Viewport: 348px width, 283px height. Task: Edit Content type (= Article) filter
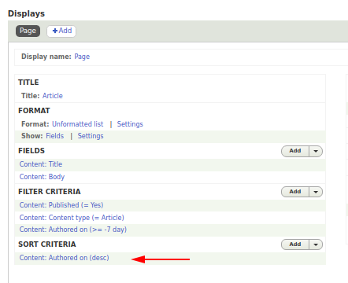point(72,218)
